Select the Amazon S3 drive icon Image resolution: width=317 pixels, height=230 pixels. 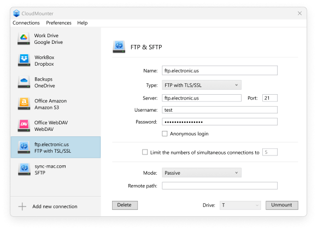coord(24,104)
